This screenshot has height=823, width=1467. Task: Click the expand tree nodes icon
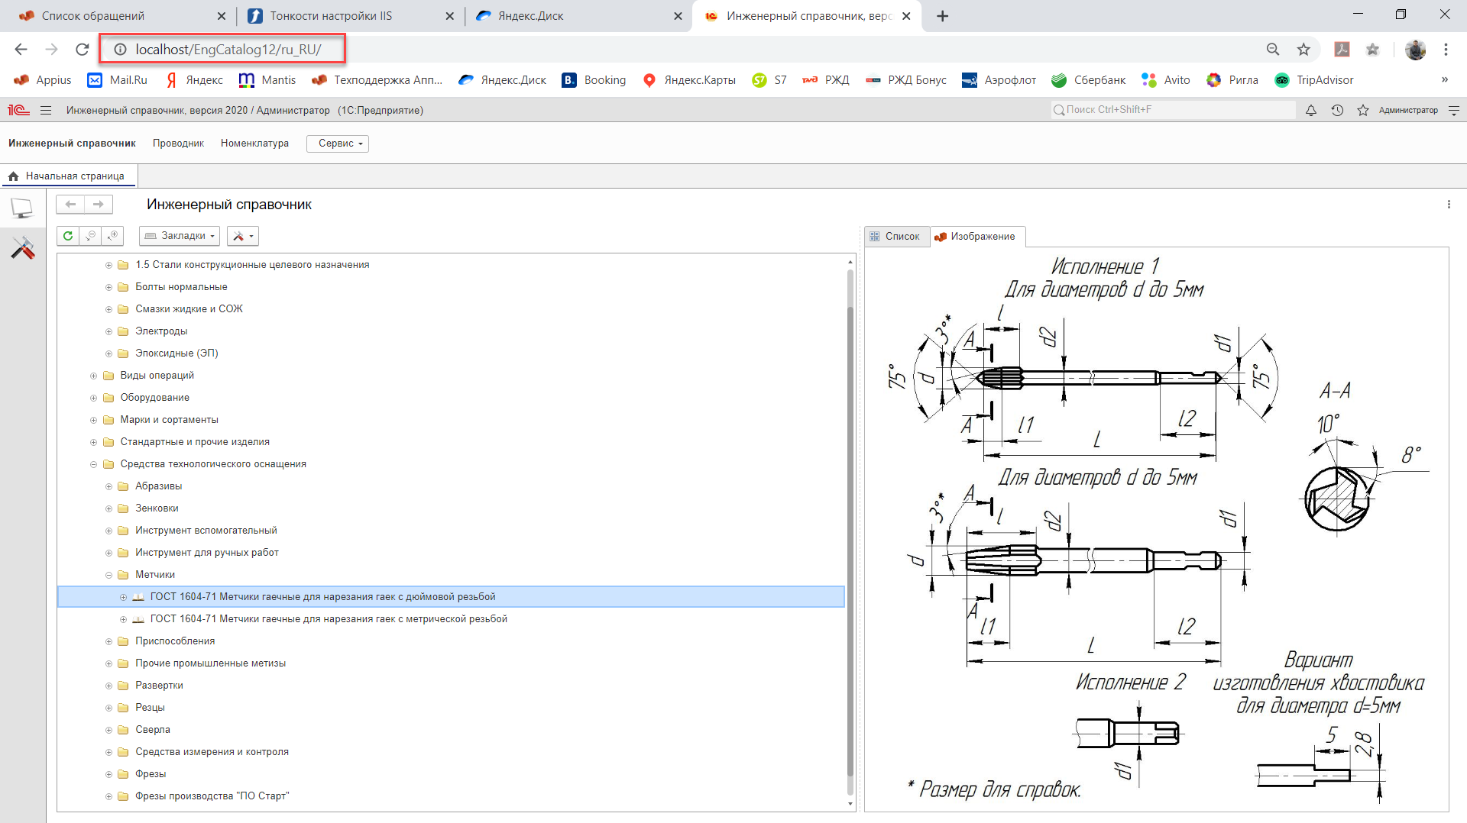[113, 236]
